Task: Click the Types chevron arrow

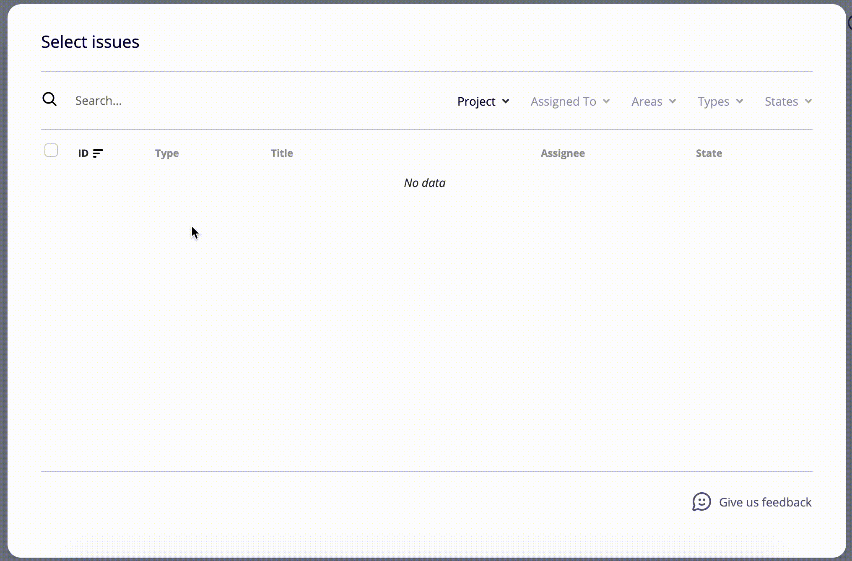Action: point(740,101)
